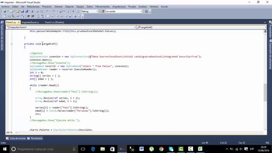
Task: Click the Toggle bookmark icon
Action: (x=48, y=16)
